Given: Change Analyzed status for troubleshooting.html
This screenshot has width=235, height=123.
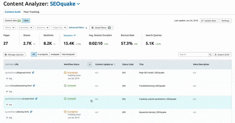Looking at the screenshot, I should [x=72, y=86].
